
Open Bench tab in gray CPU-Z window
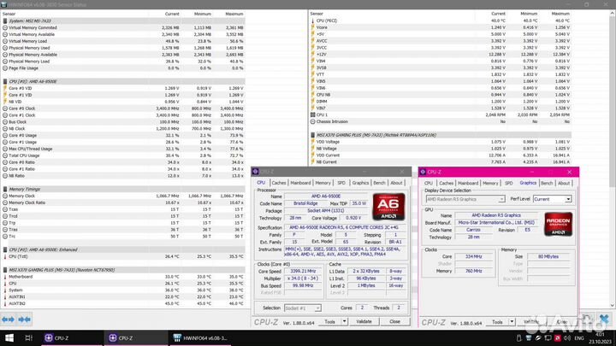point(379,183)
